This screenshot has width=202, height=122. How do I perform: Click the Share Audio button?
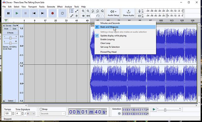[x=129, y=13]
